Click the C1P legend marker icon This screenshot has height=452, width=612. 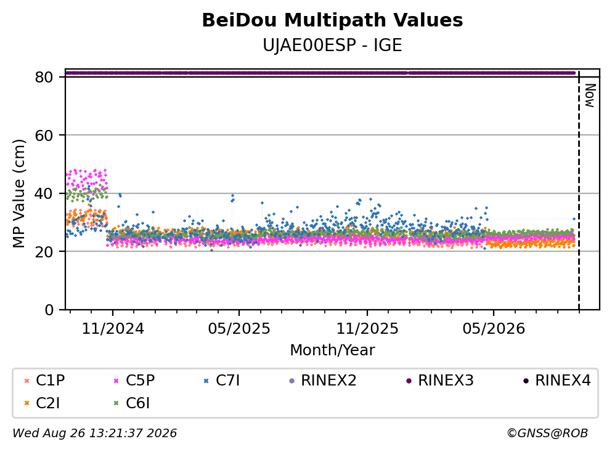click(x=27, y=381)
